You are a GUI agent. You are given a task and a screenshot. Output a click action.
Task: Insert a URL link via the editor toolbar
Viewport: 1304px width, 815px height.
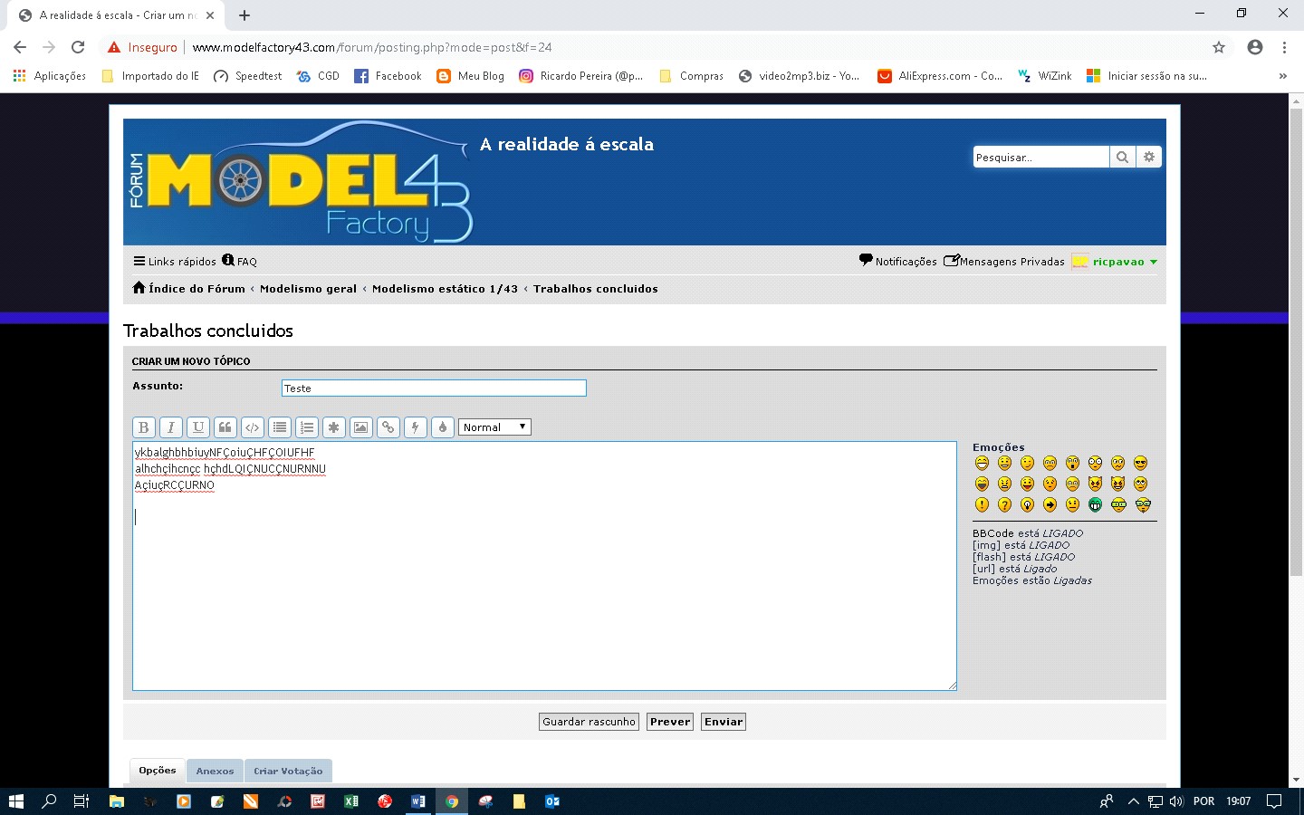pos(388,427)
